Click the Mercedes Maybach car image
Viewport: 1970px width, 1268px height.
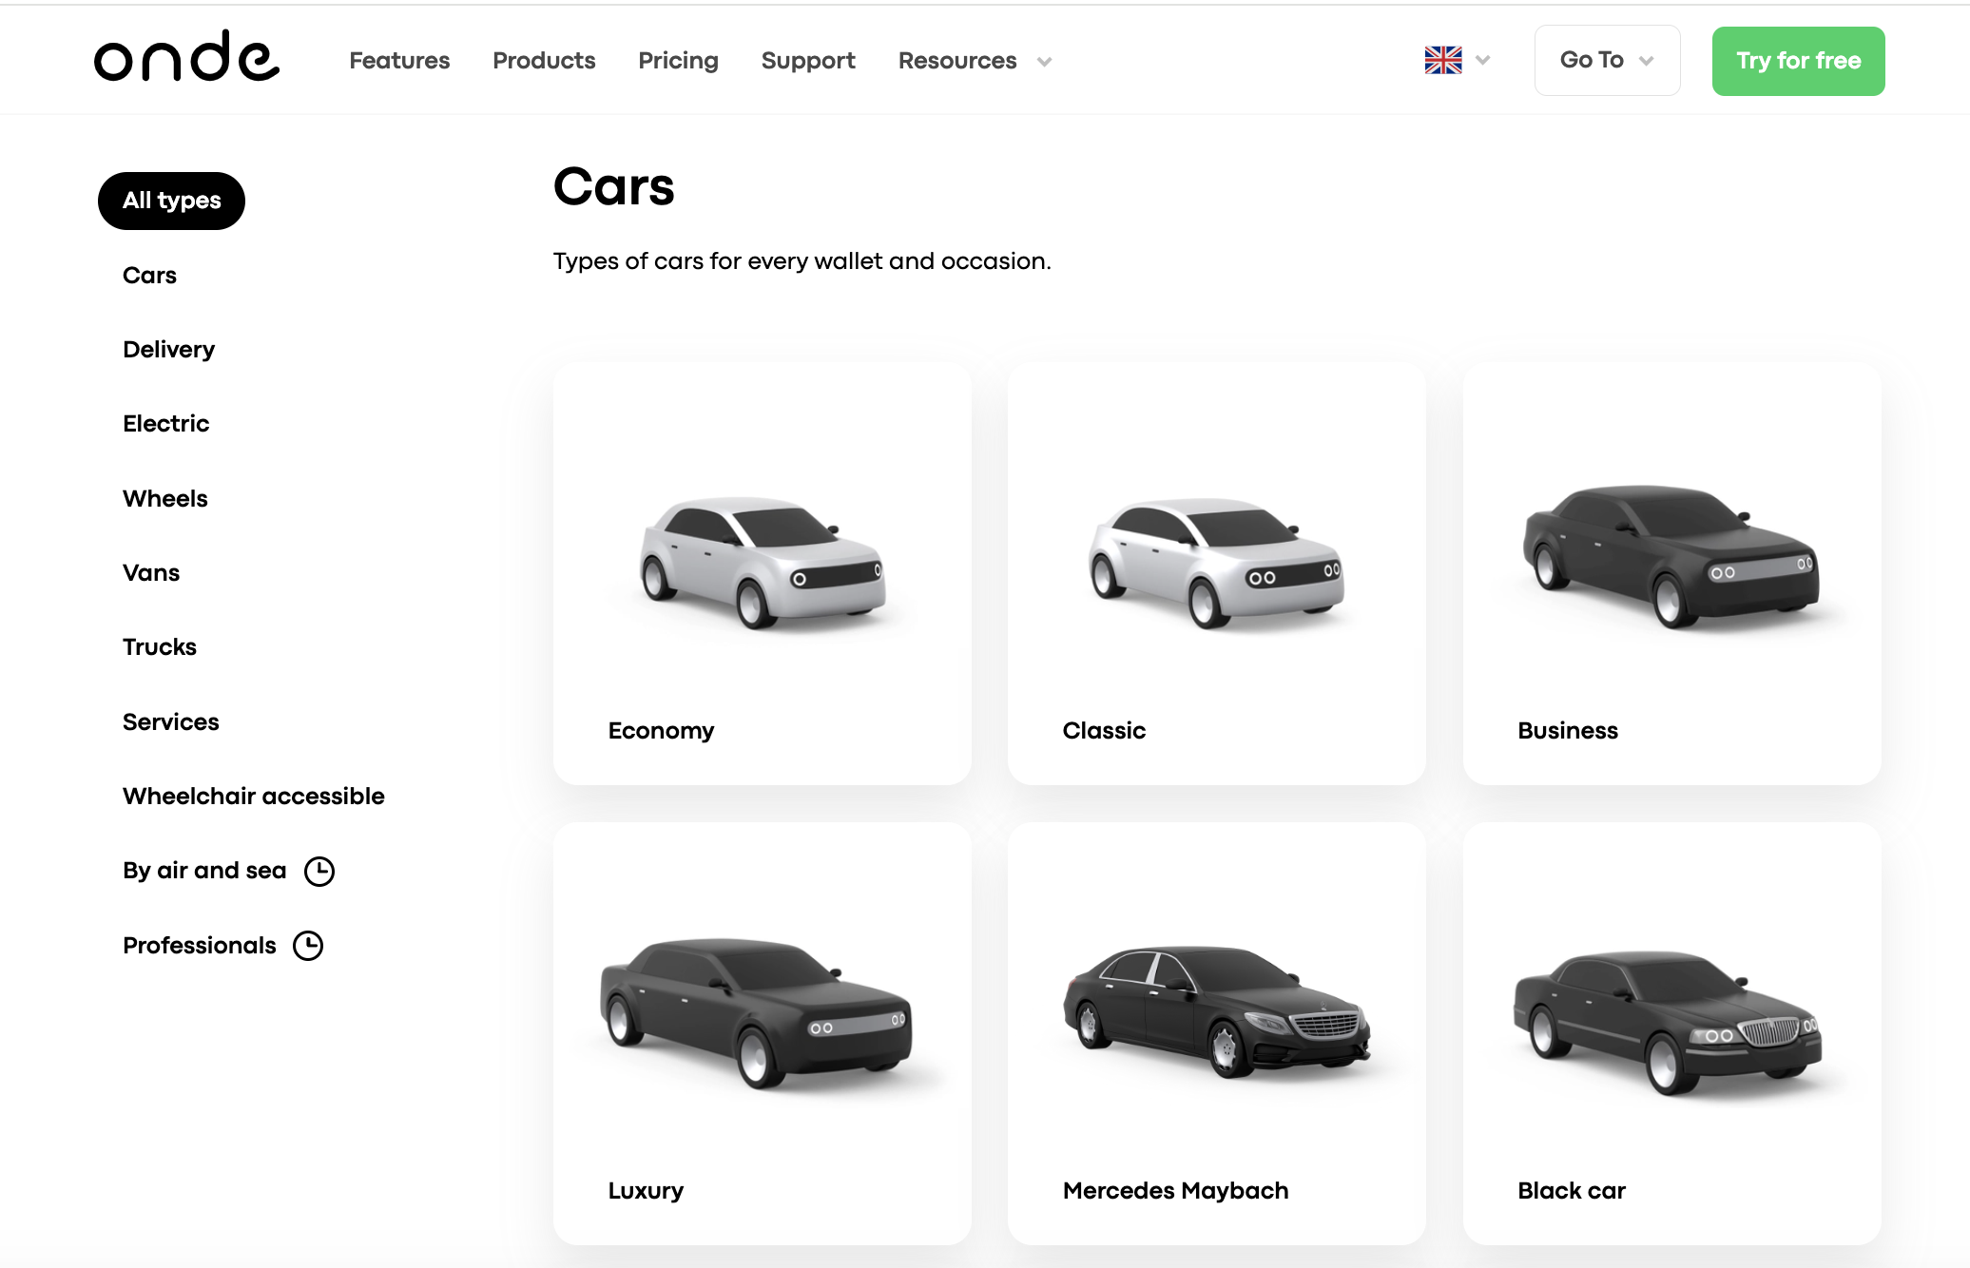[x=1216, y=1010]
